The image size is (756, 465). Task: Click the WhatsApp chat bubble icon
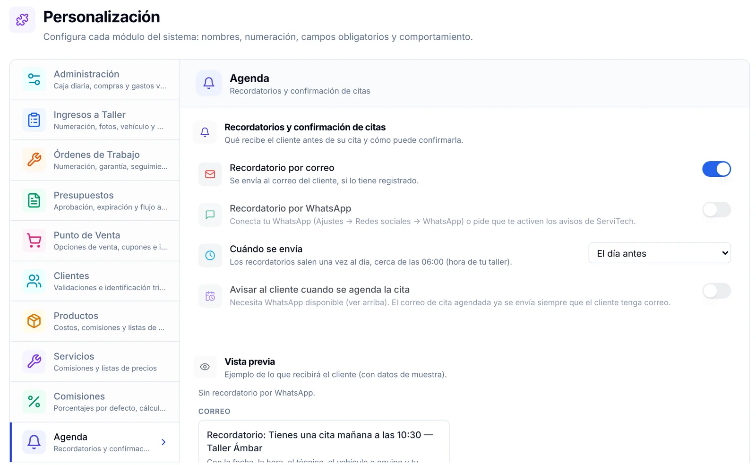coord(210,215)
